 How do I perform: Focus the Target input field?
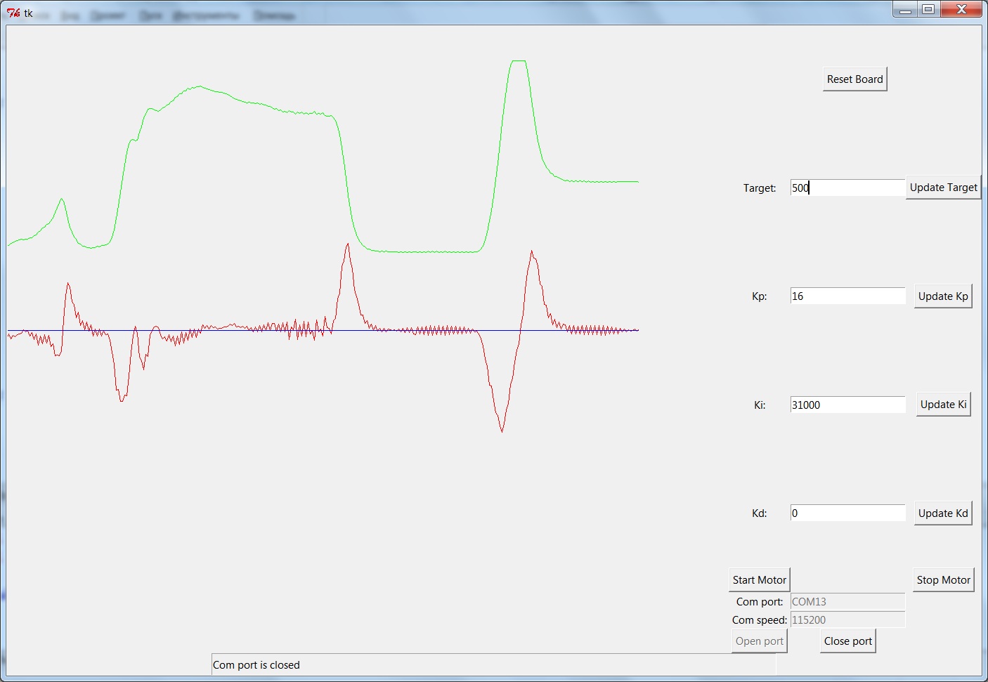(847, 188)
